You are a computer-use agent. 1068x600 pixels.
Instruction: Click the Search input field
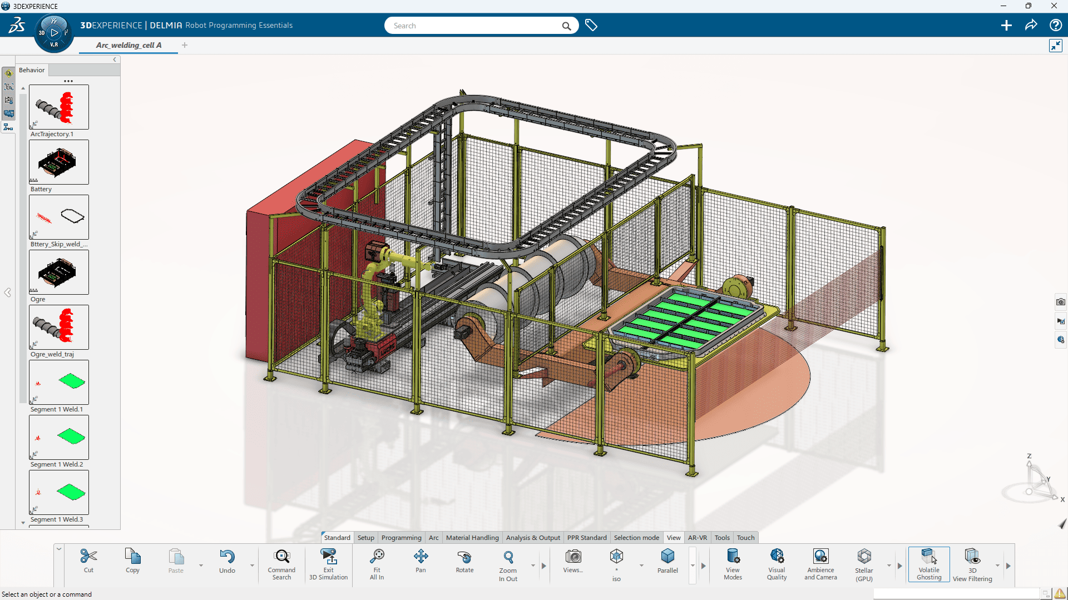click(473, 26)
